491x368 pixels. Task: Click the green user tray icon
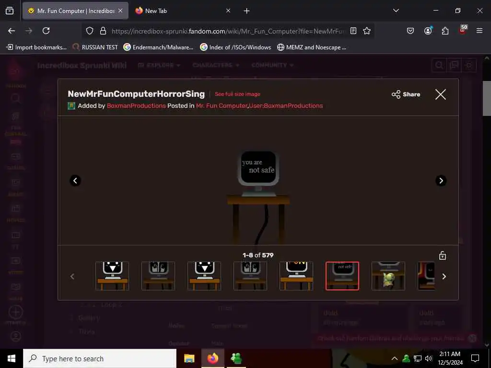pyautogui.click(x=406, y=358)
